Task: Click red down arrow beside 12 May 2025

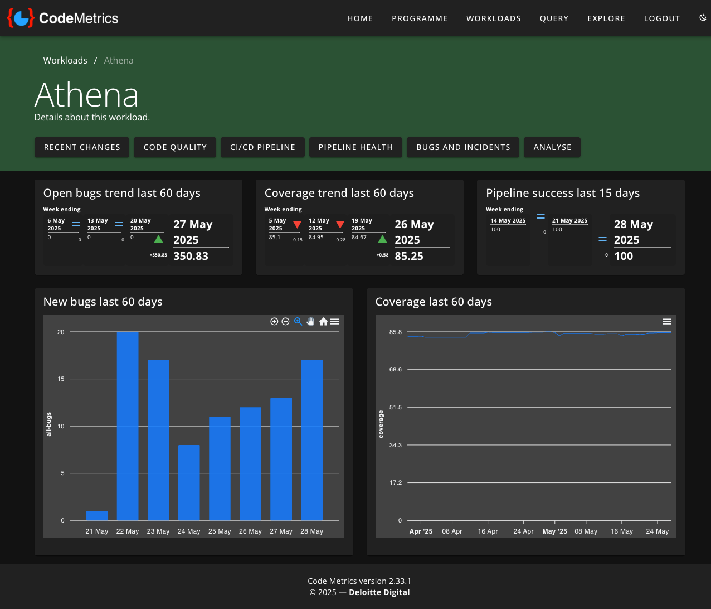Action: pos(340,225)
